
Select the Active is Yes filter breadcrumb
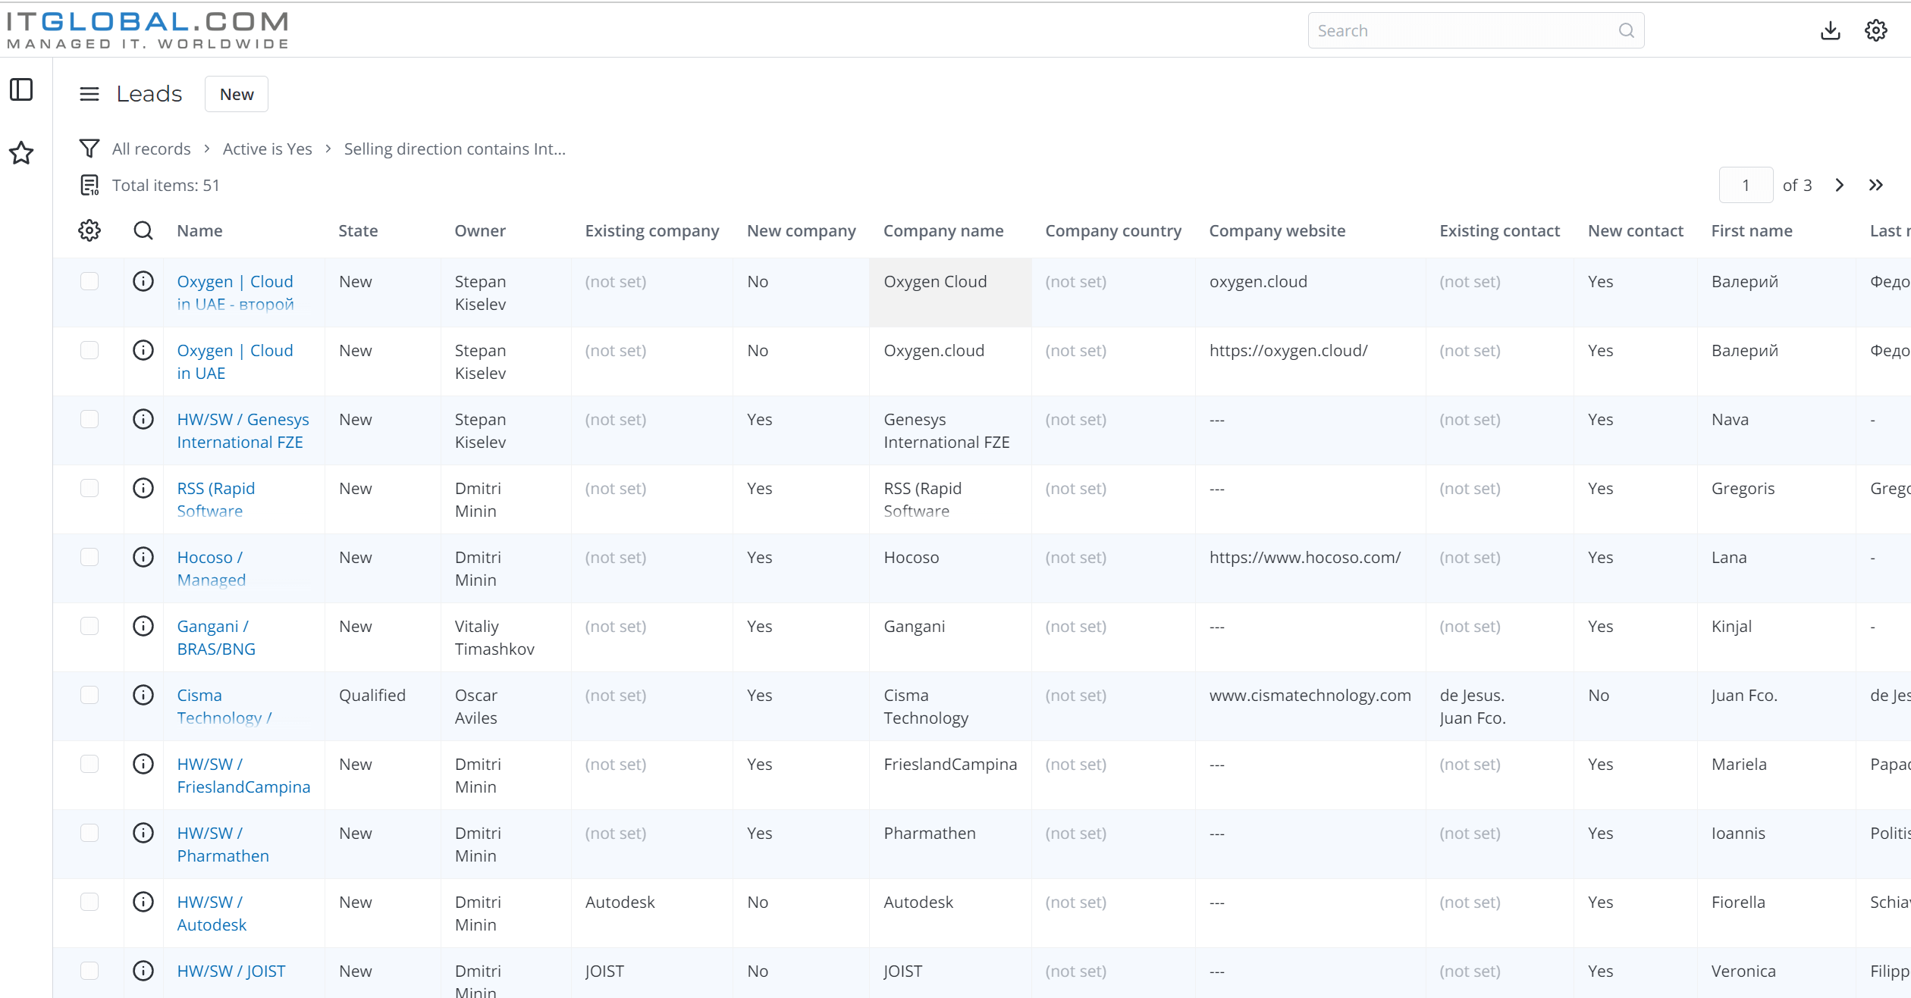267,149
